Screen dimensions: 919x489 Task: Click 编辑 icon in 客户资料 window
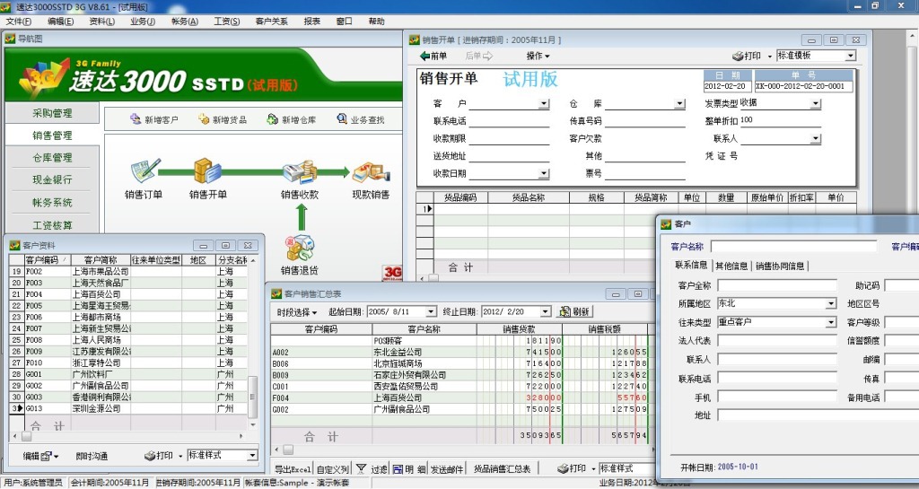[x=47, y=456]
